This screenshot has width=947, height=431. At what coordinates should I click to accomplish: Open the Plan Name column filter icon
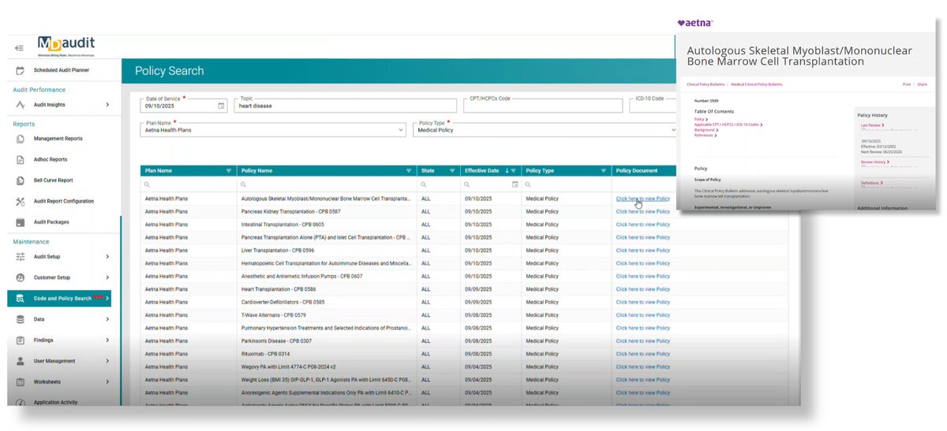pyautogui.click(x=229, y=170)
